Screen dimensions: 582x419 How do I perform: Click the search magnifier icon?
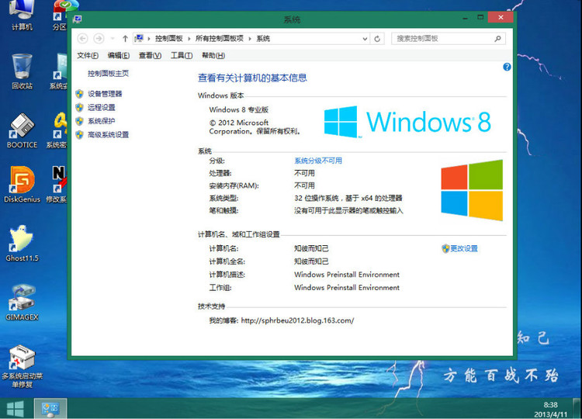[x=497, y=39]
